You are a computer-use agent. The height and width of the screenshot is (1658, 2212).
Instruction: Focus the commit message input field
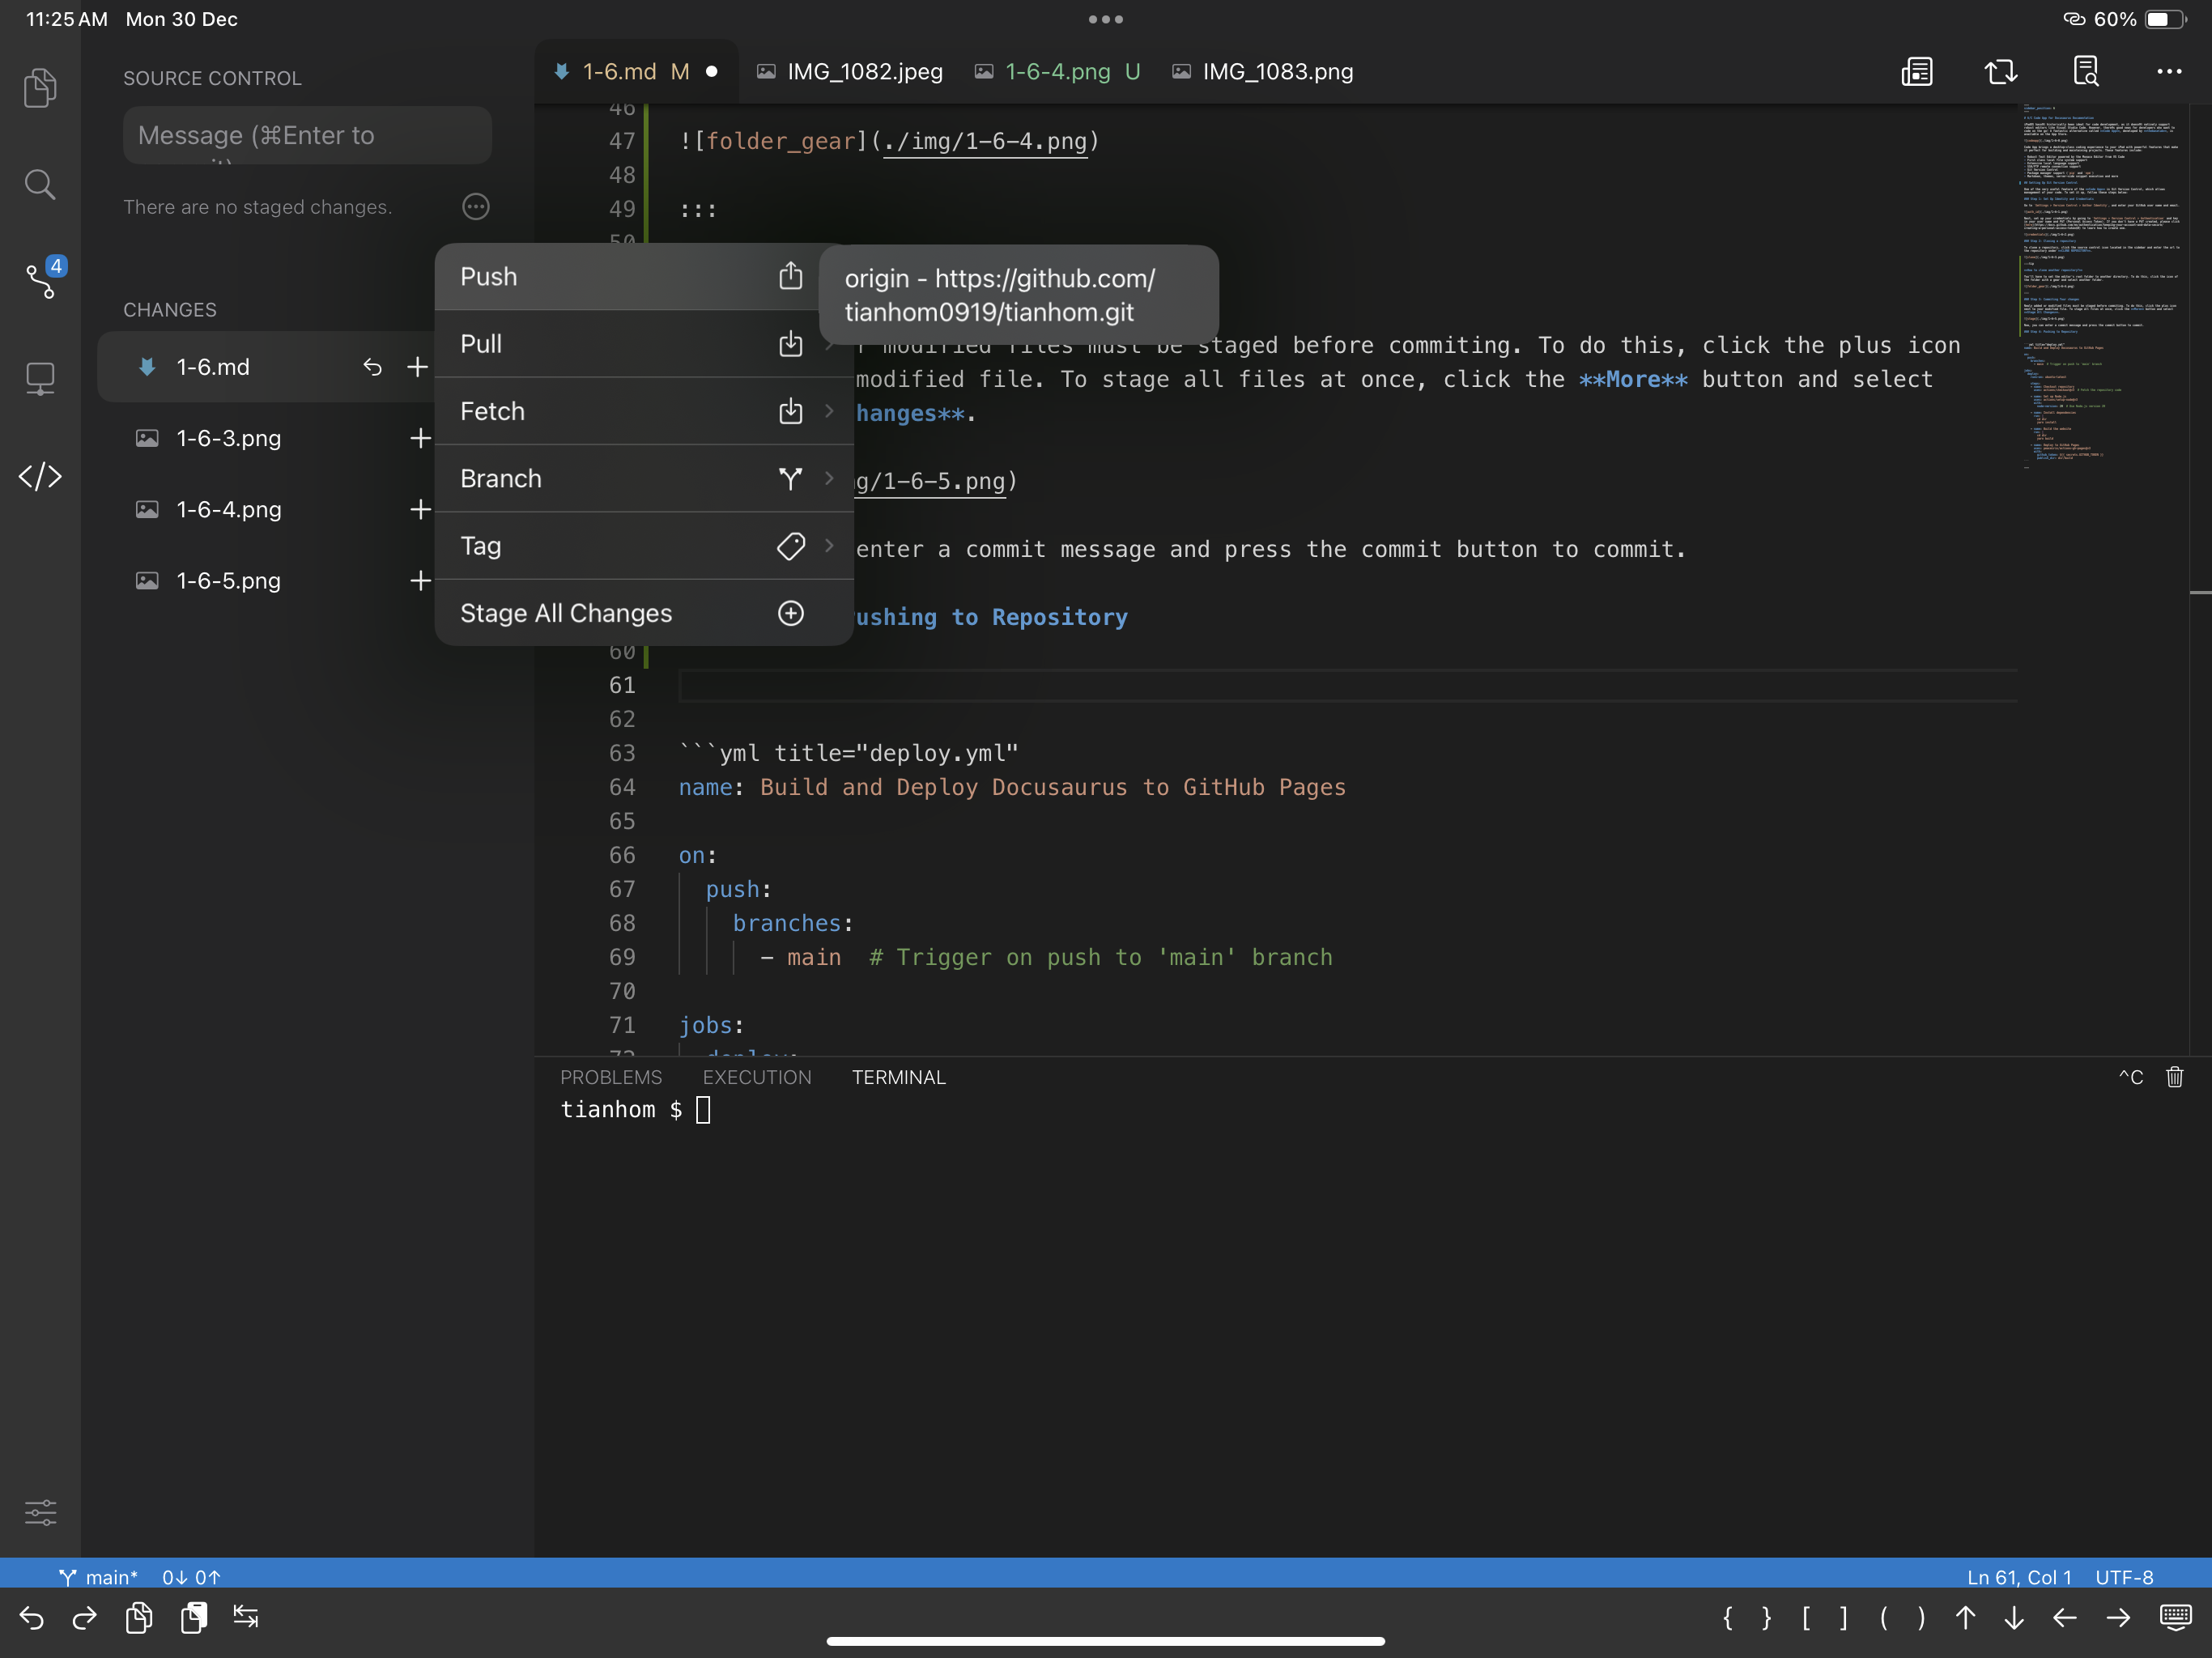(x=307, y=135)
